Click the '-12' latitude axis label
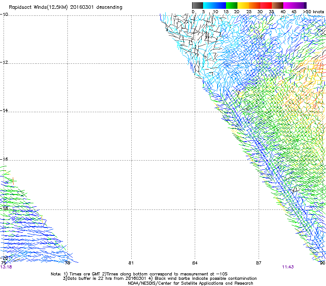 coord(4,62)
